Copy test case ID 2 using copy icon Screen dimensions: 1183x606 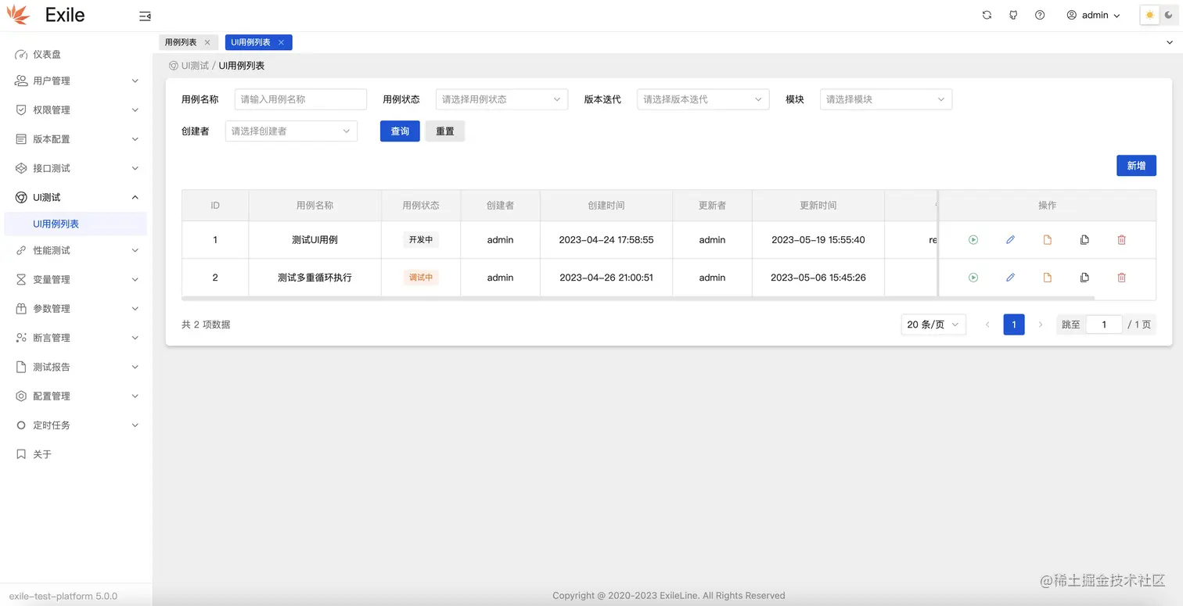(1084, 277)
